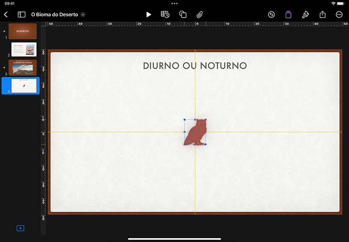Toggle the slide navigator sidebar

[x=21, y=15]
